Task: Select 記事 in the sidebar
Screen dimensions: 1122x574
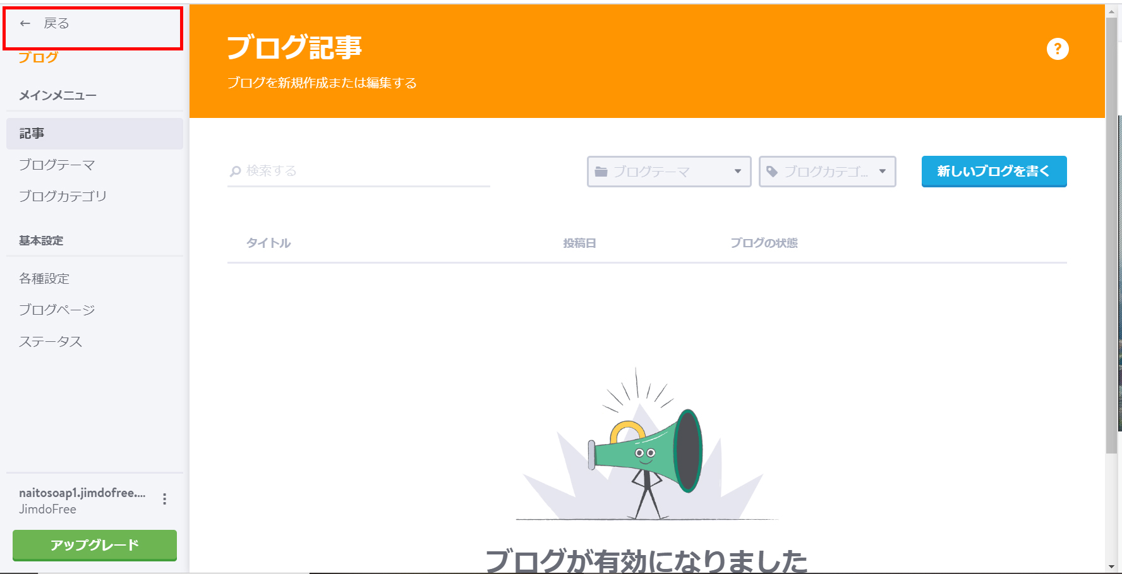Action: pyautogui.click(x=32, y=133)
